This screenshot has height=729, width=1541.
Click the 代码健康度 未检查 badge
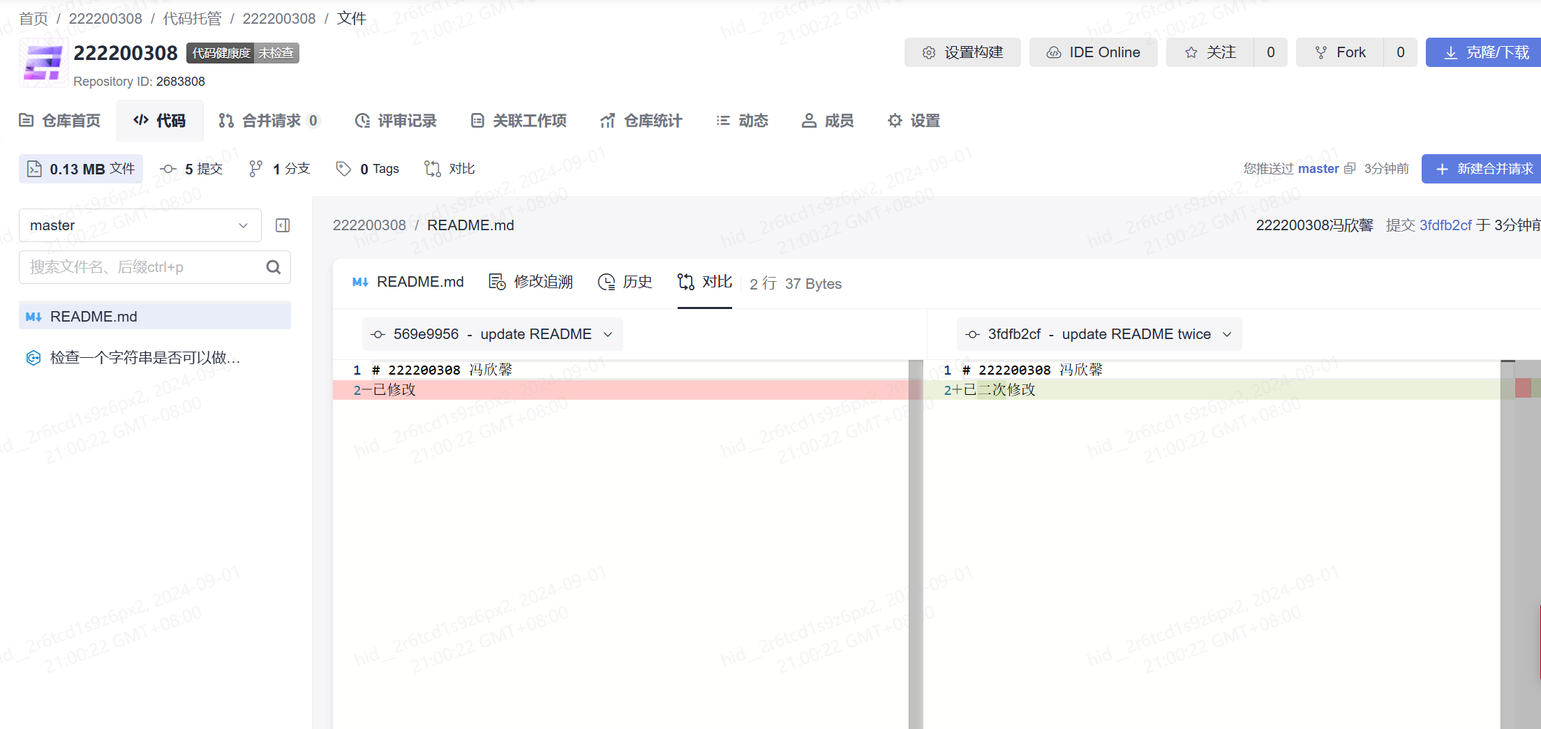pos(243,53)
